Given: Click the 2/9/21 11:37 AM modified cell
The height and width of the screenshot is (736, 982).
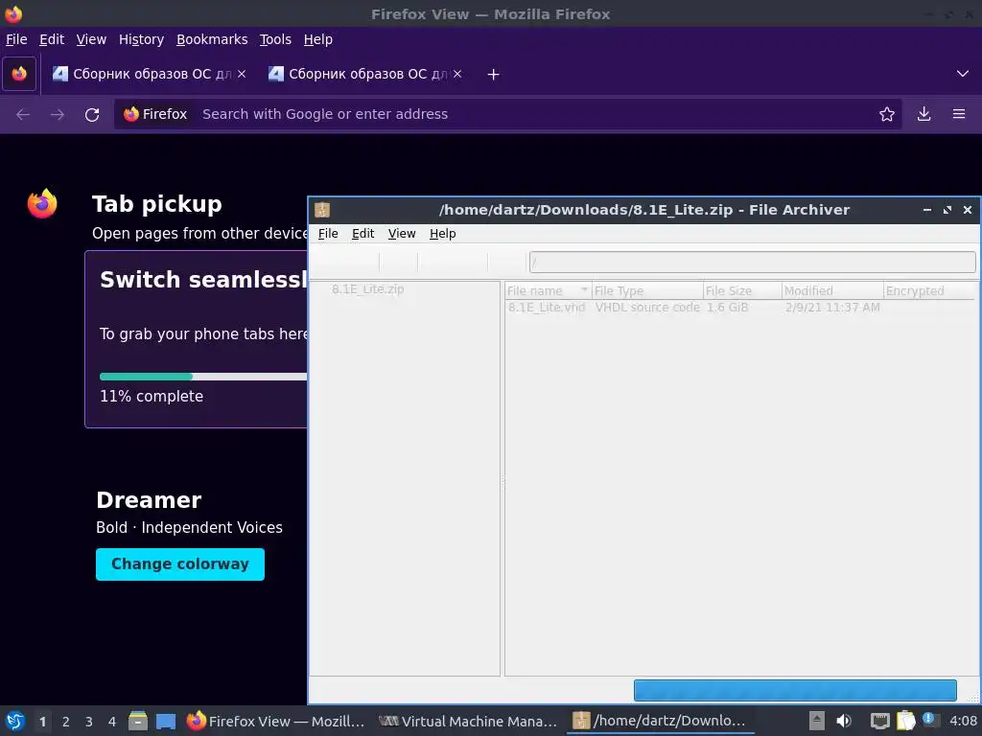Looking at the screenshot, I should tap(833, 308).
